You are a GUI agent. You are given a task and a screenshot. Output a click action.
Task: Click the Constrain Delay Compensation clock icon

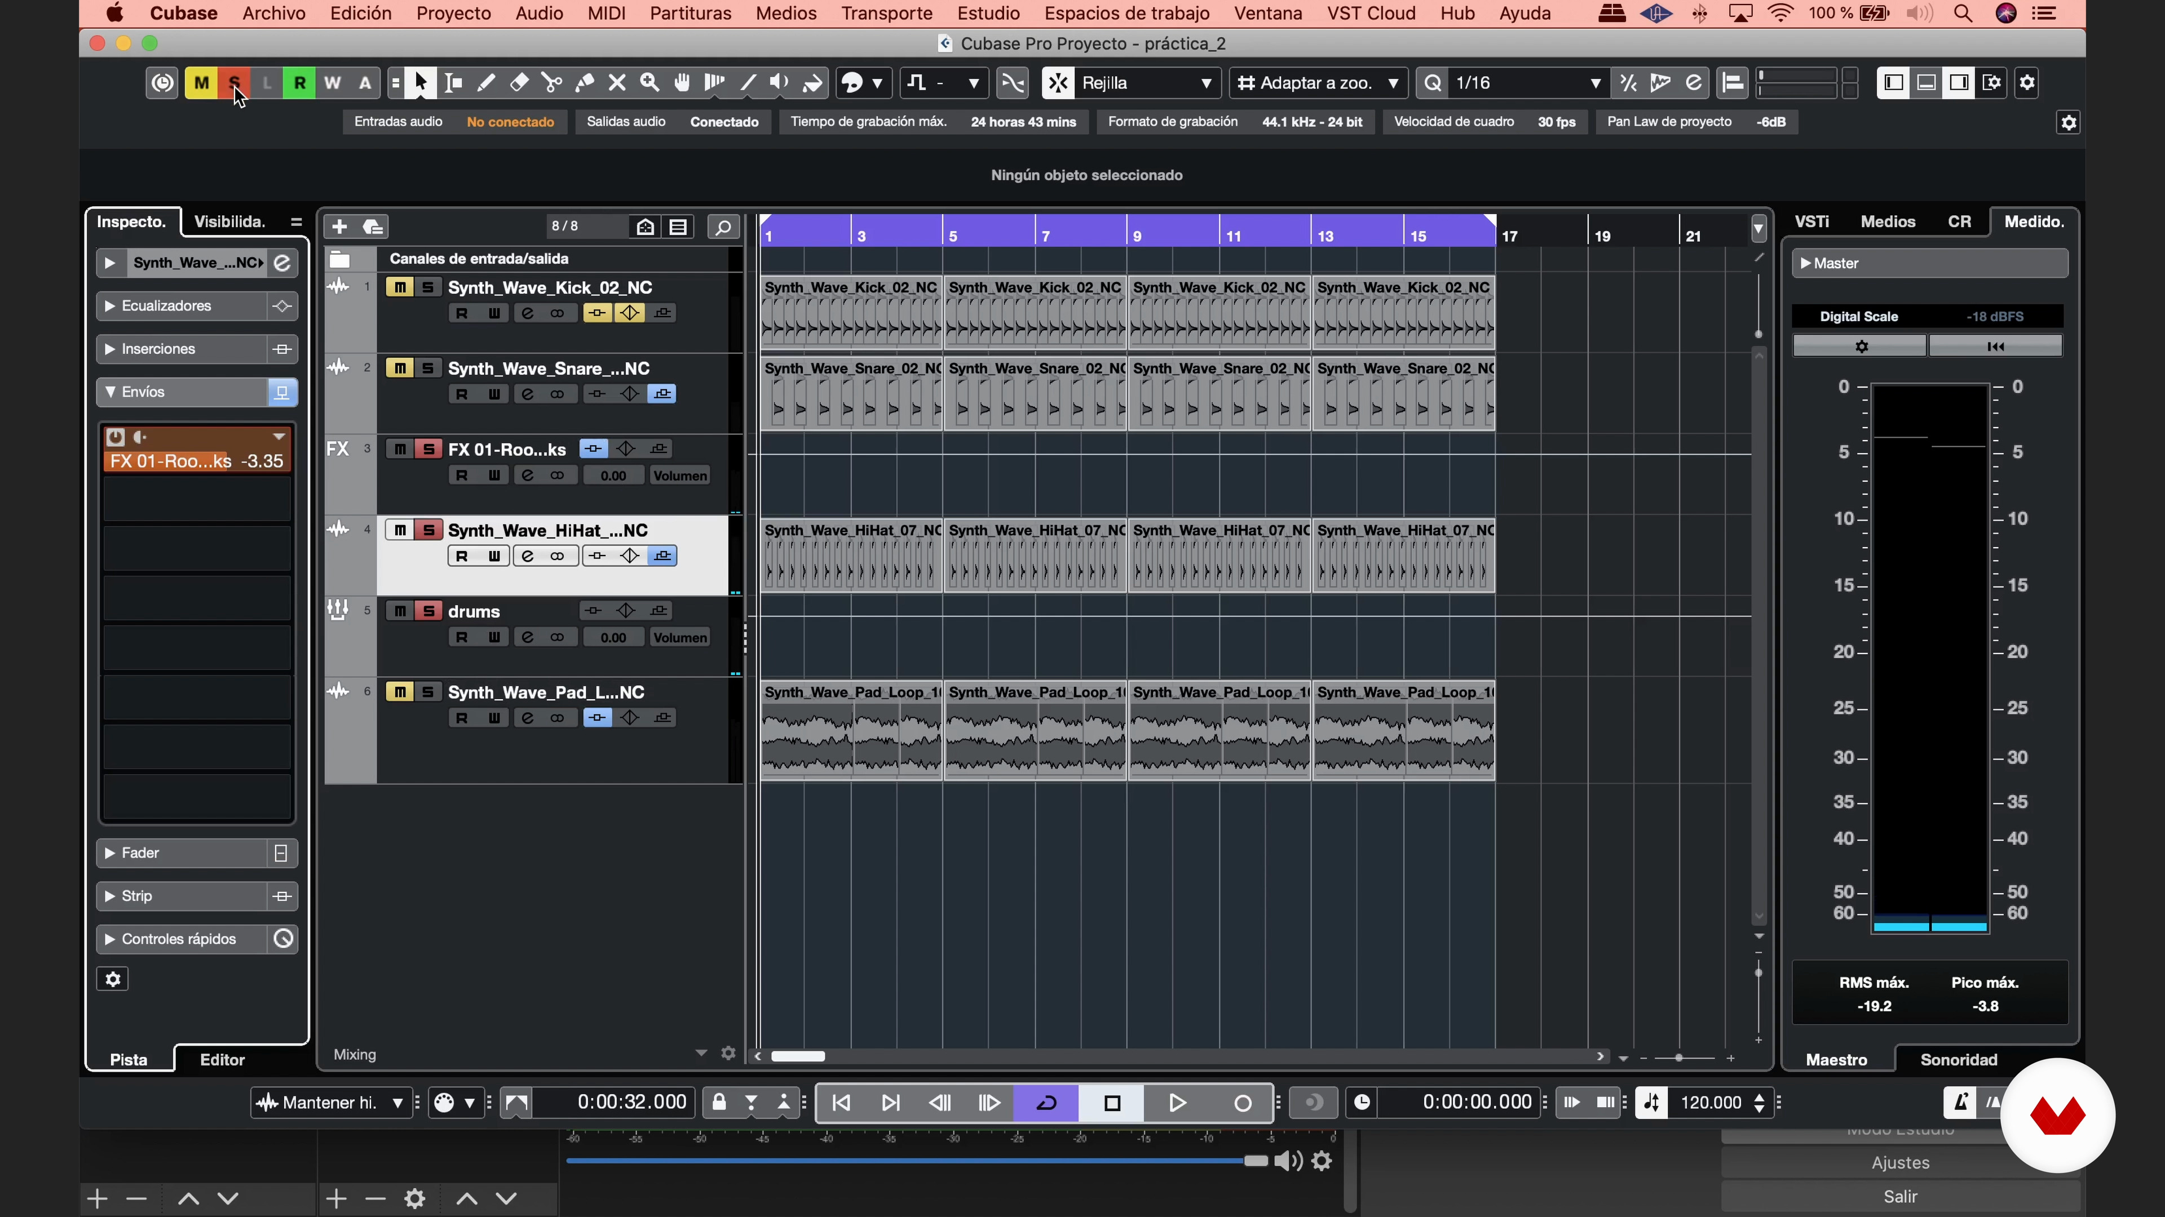point(162,82)
